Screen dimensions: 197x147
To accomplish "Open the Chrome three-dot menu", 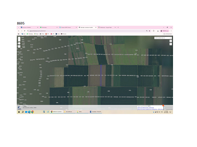I will click(x=171, y=31).
